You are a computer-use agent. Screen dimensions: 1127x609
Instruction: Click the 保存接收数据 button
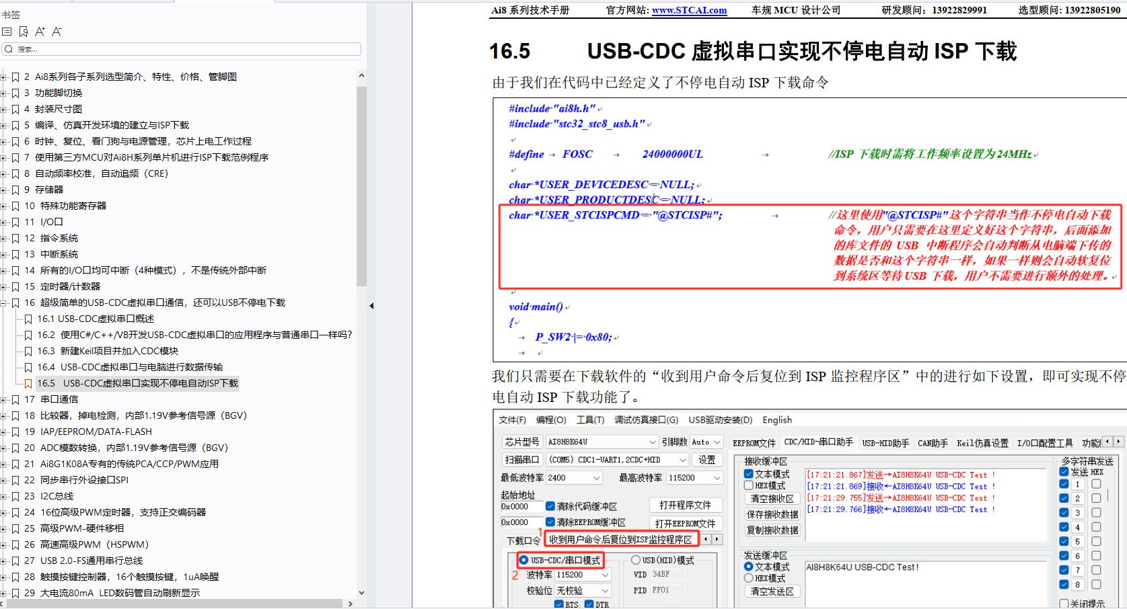[772, 514]
